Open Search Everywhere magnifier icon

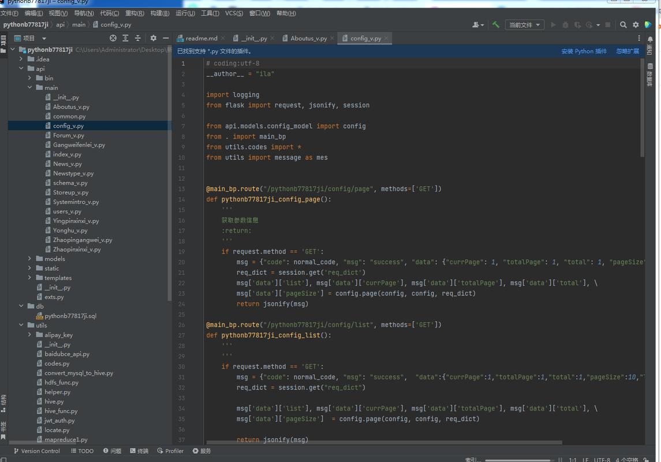(623, 25)
